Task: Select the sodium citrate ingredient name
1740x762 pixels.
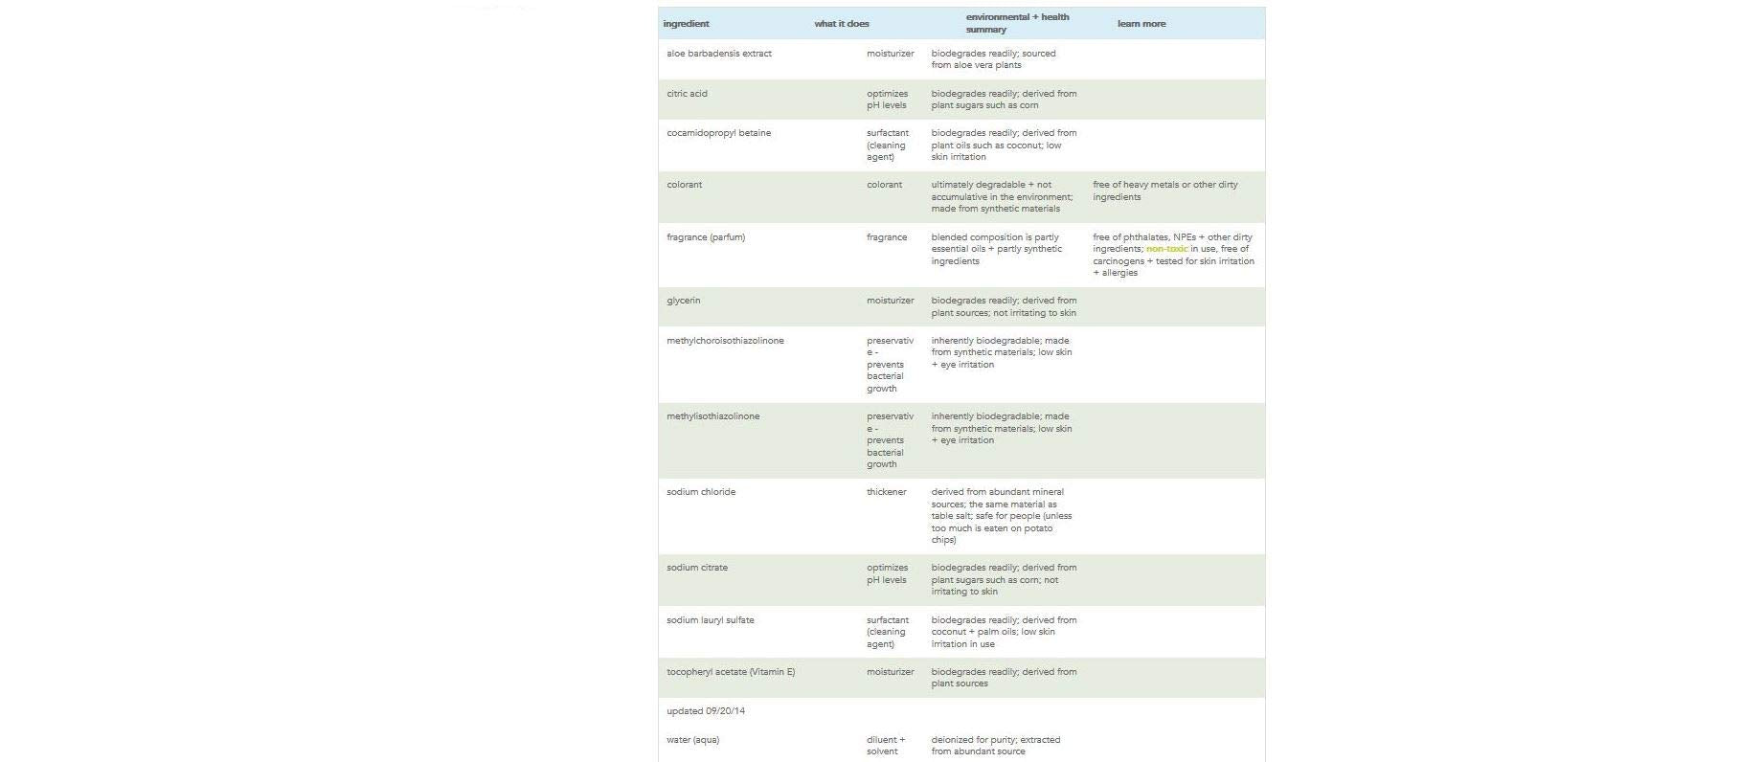Action: pyautogui.click(x=697, y=568)
